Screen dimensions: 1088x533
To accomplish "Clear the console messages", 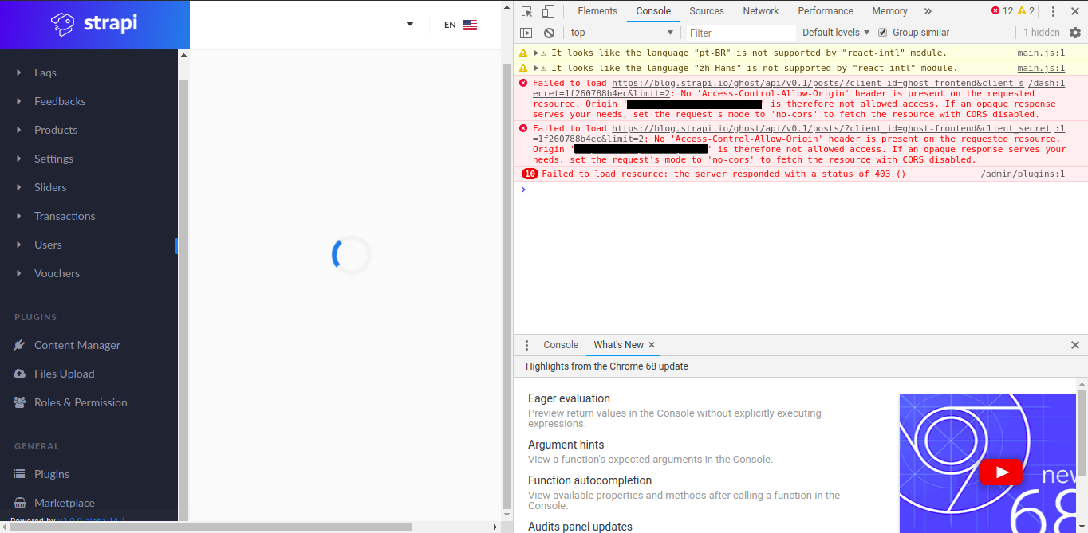I will click(x=550, y=32).
